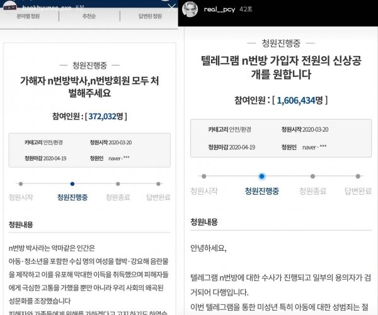
Task: Select line 성문화를 조장했습니다
Action: click(40, 301)
